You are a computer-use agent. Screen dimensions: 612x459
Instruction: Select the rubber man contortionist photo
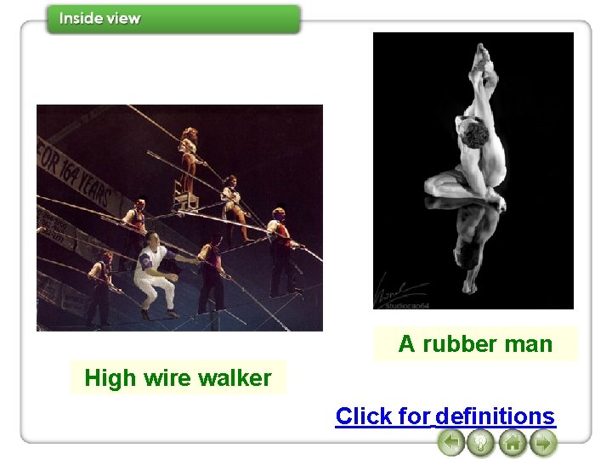pyautogui.click(x=473, y=171)
